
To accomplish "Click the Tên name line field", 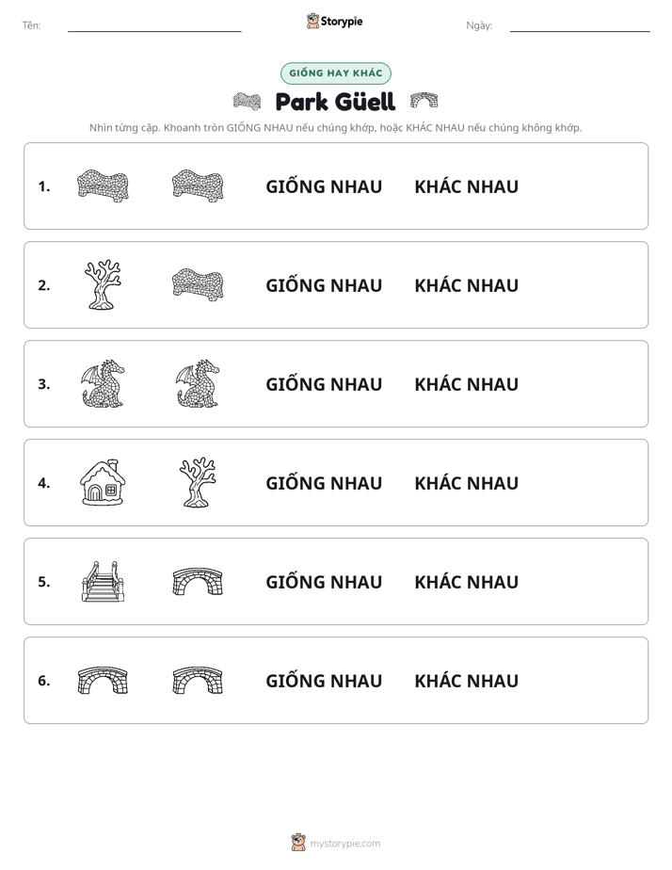I will click(x=154, y=25).
